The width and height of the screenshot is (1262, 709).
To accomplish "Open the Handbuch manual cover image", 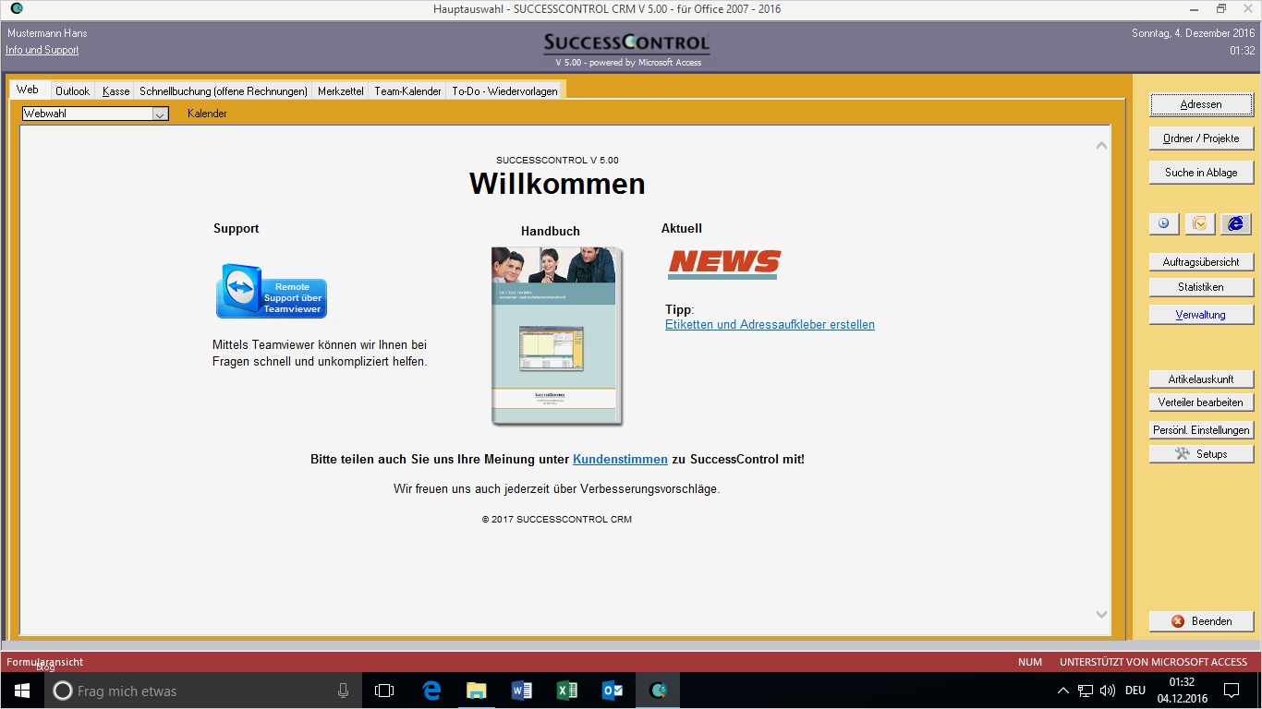I will coord(557,336).
